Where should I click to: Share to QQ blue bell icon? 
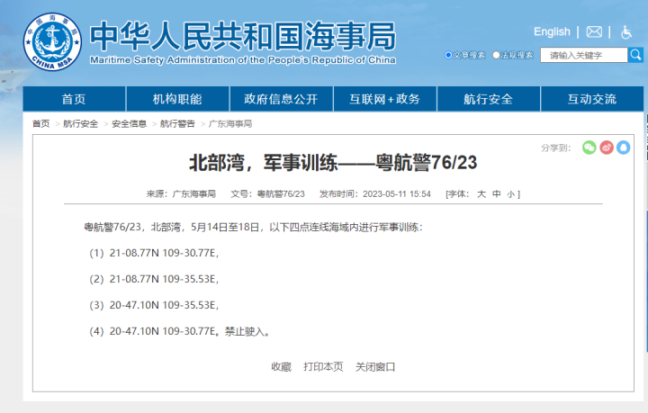623,148
